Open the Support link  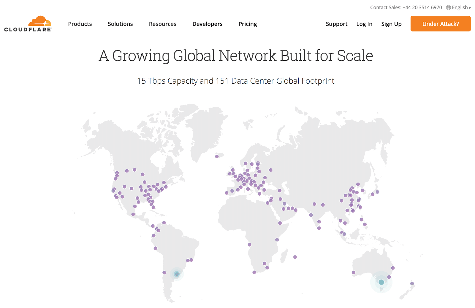click(337, 24)
